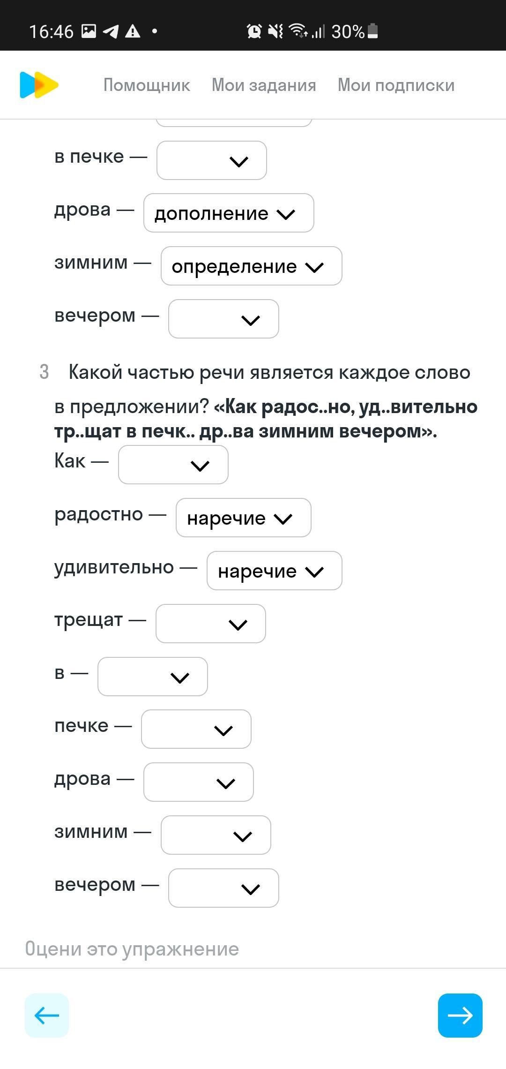Screen dimensions: 506x1069
Task: Open Мои подписки tab
Action: (396, 85)
